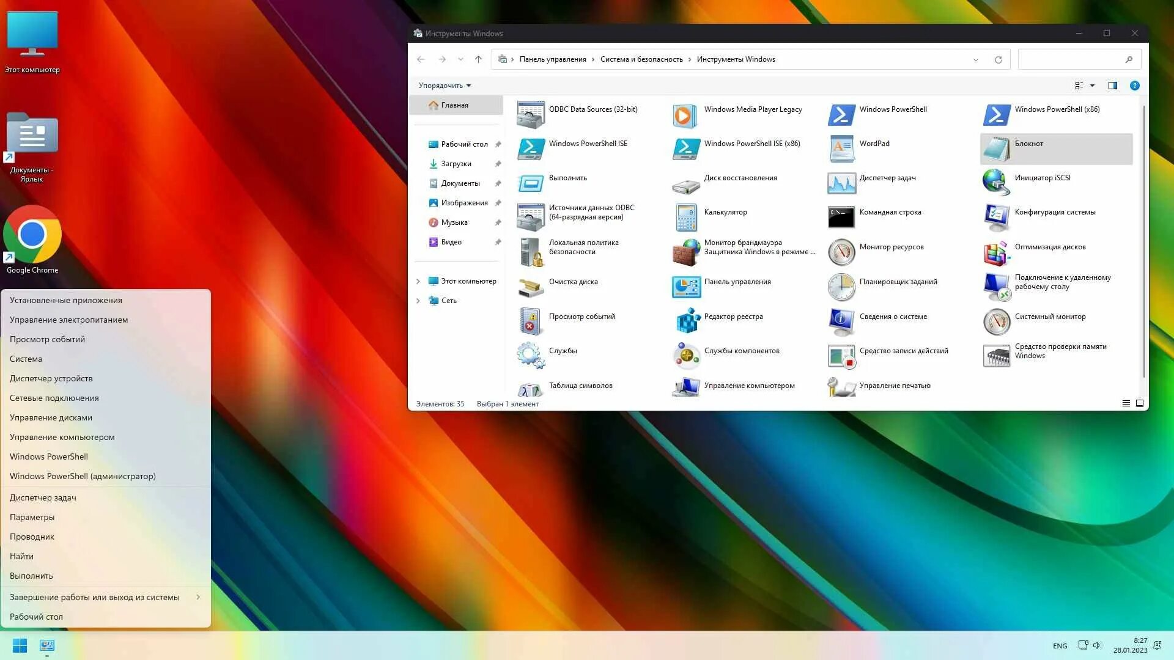Open the Калькулятор icon
This screenshot has width=1174, height=660.
685,218
